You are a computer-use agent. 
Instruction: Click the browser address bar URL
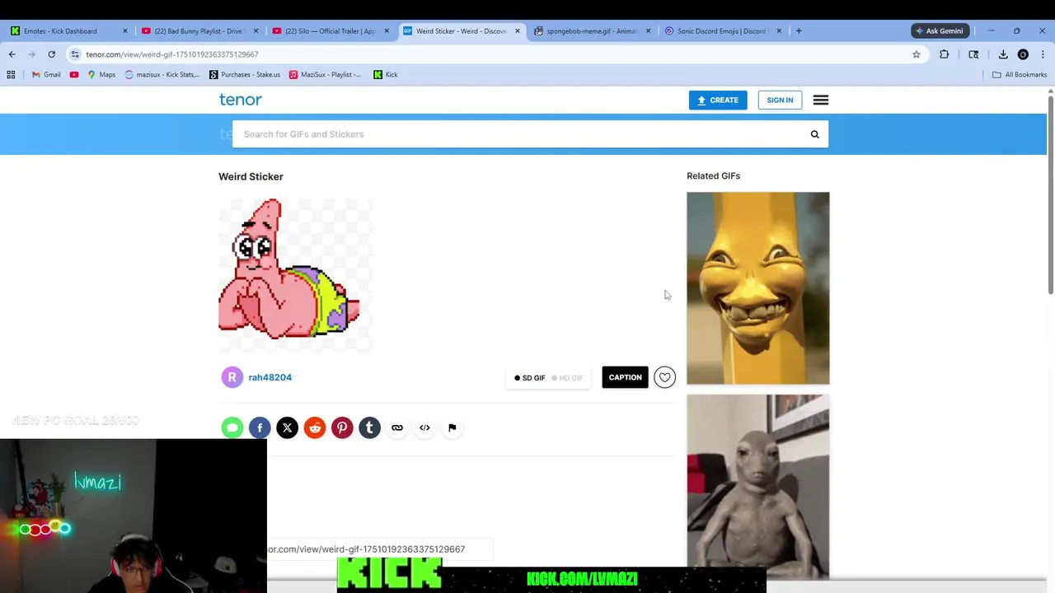tap(171, 54)
